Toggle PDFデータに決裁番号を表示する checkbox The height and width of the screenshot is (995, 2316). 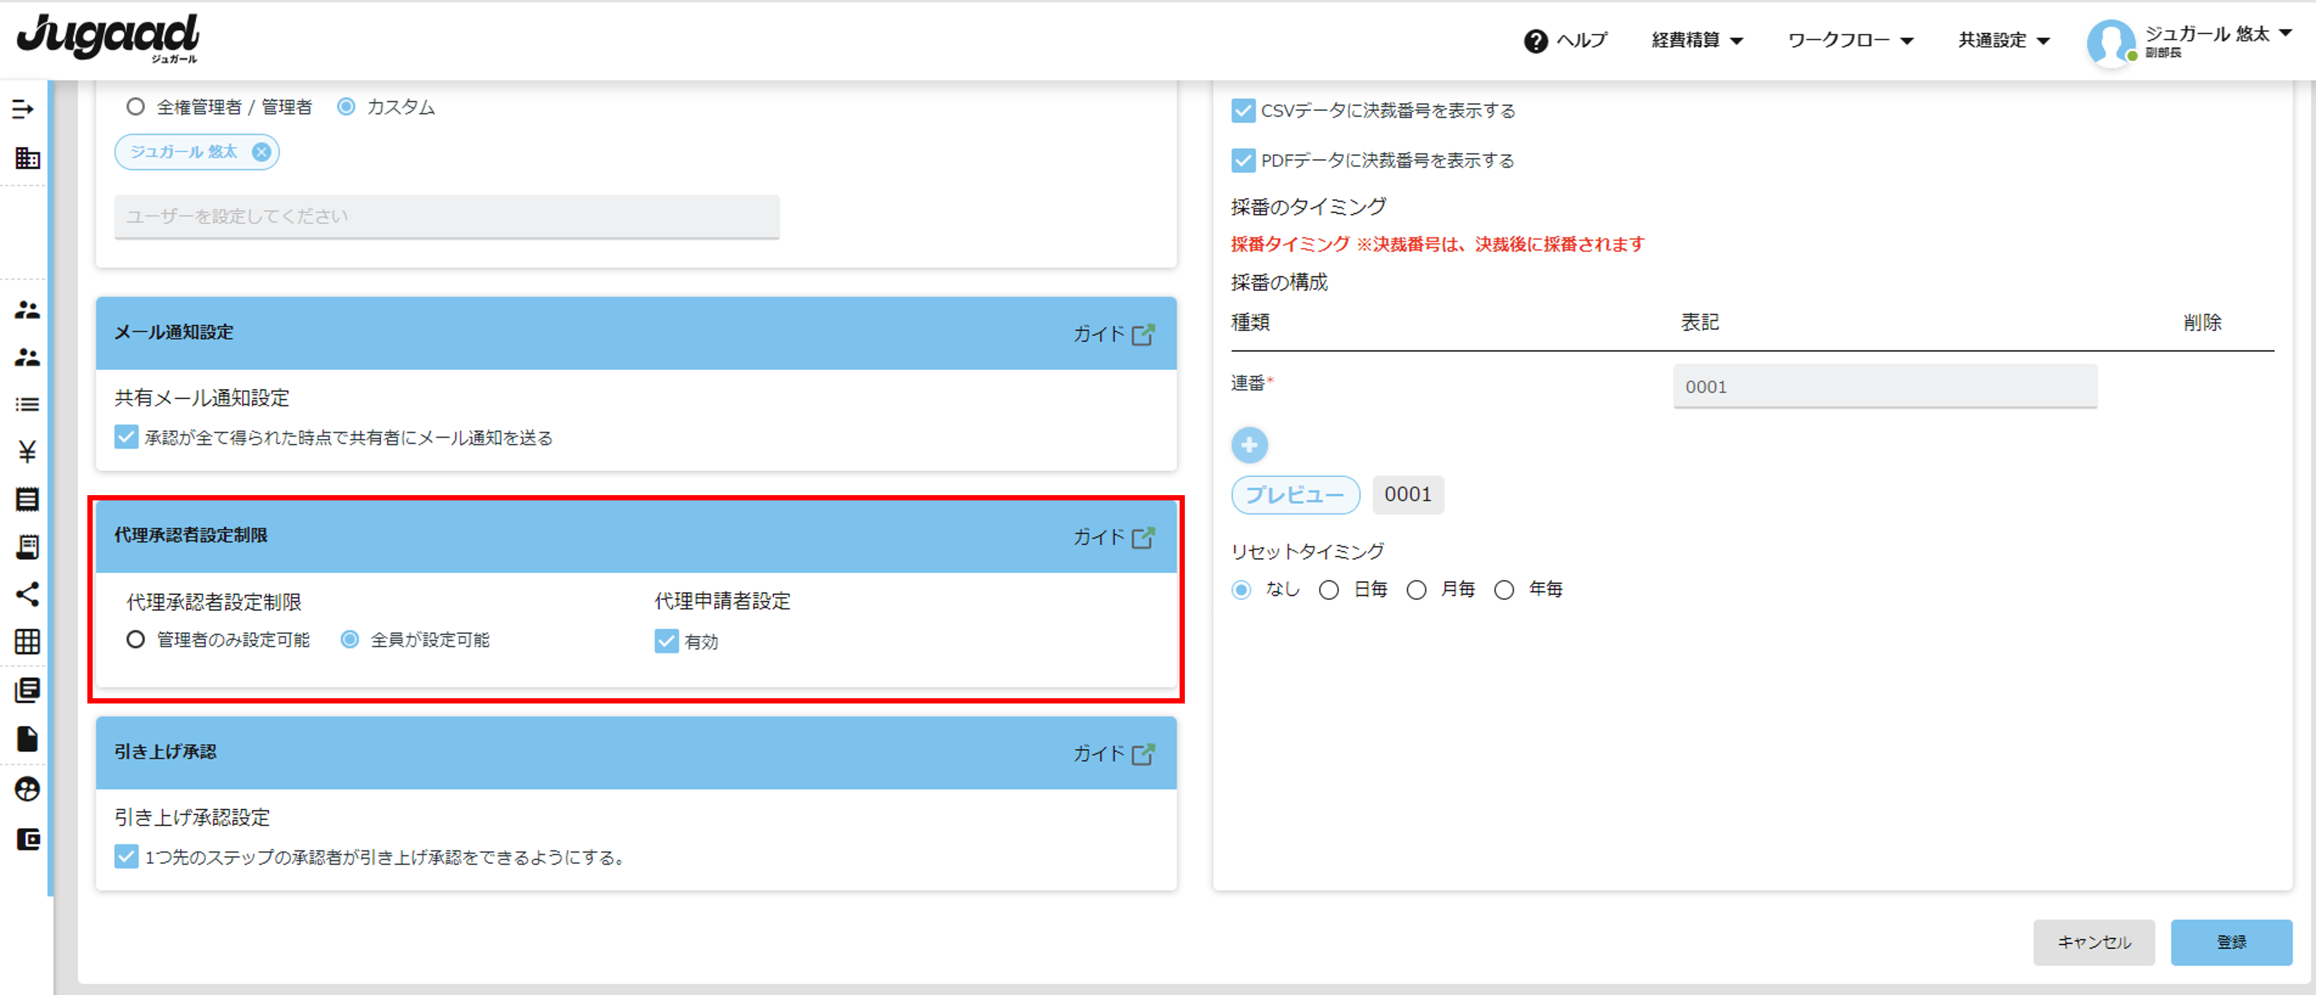click(x=1243, y=161)
